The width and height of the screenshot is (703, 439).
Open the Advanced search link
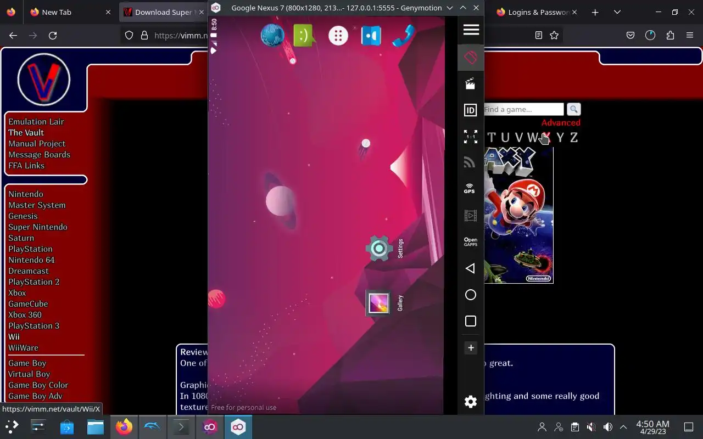(x=561, y=123)
